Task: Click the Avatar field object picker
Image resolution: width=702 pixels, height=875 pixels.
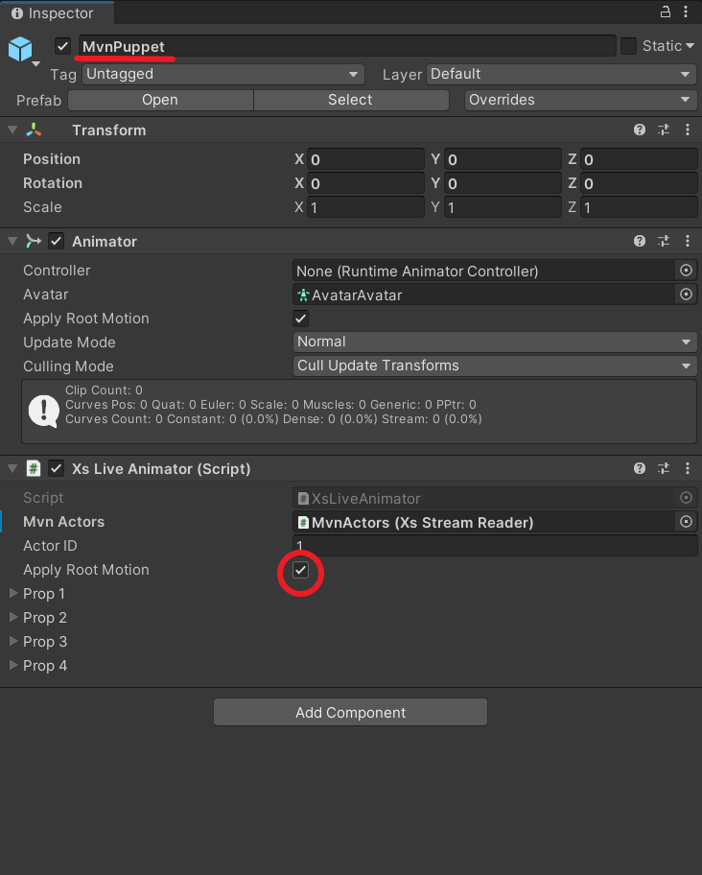Action: (x=687, y=295)
